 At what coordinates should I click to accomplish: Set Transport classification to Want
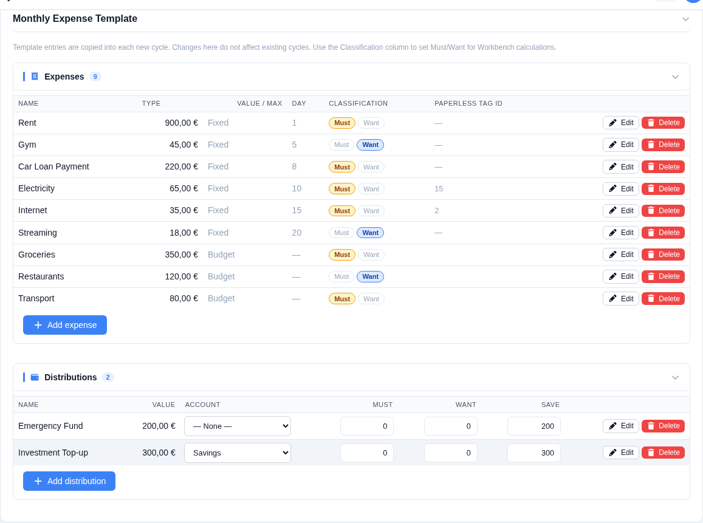tap(371, 299)
